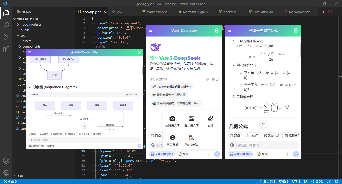Choose Word总结 document icon
Image resolution: width=342 pixels, height=184 pixels.
pos(192,137)
